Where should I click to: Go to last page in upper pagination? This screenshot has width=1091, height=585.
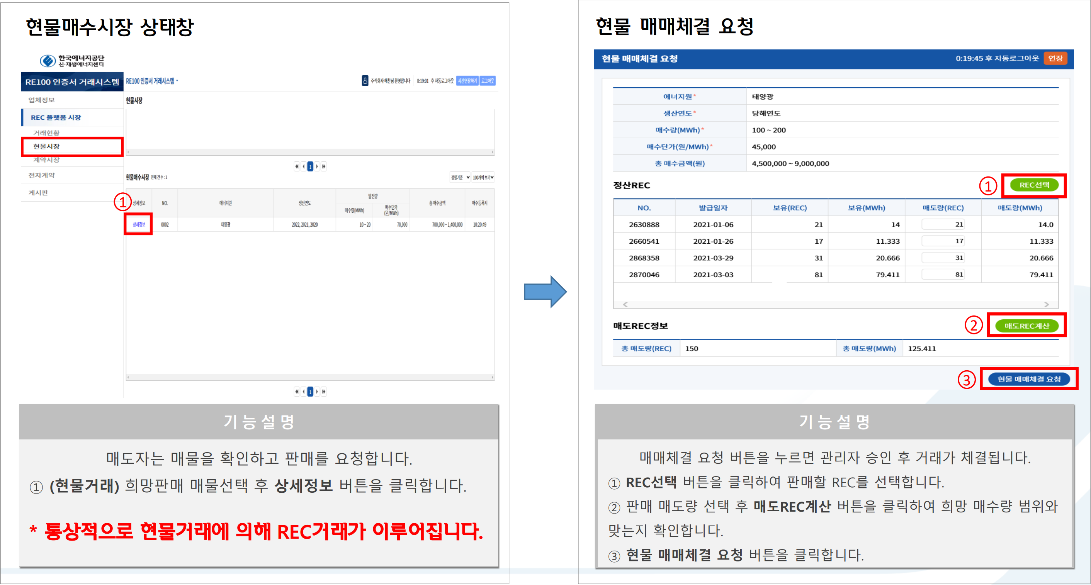coord(324,166)
